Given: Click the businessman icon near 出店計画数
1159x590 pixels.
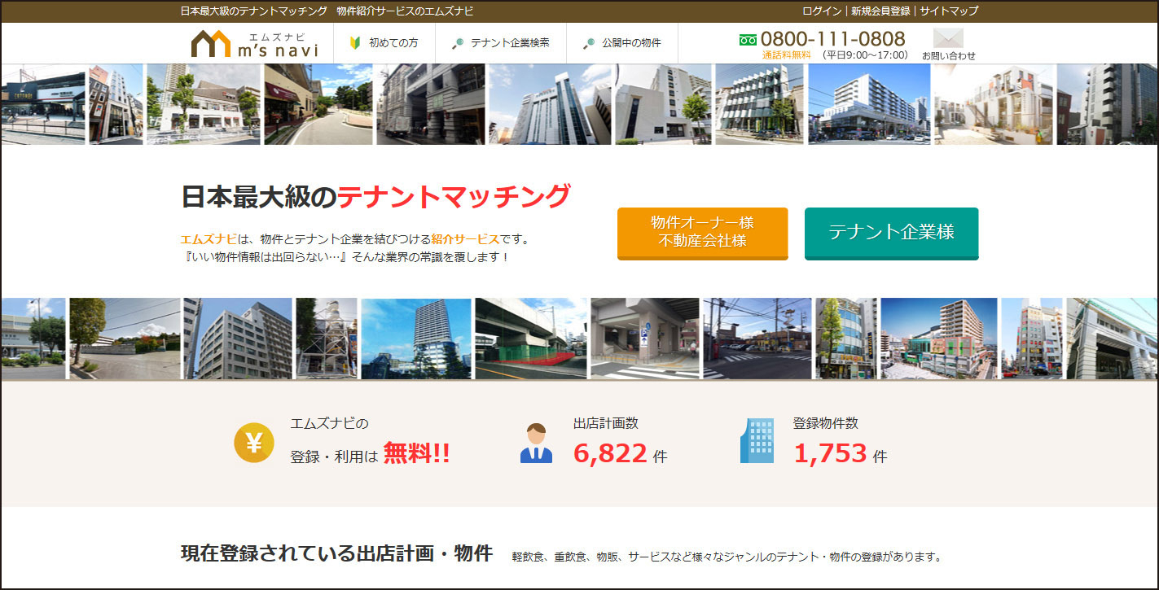Looking at the screenshot, I should coord(536,443).
